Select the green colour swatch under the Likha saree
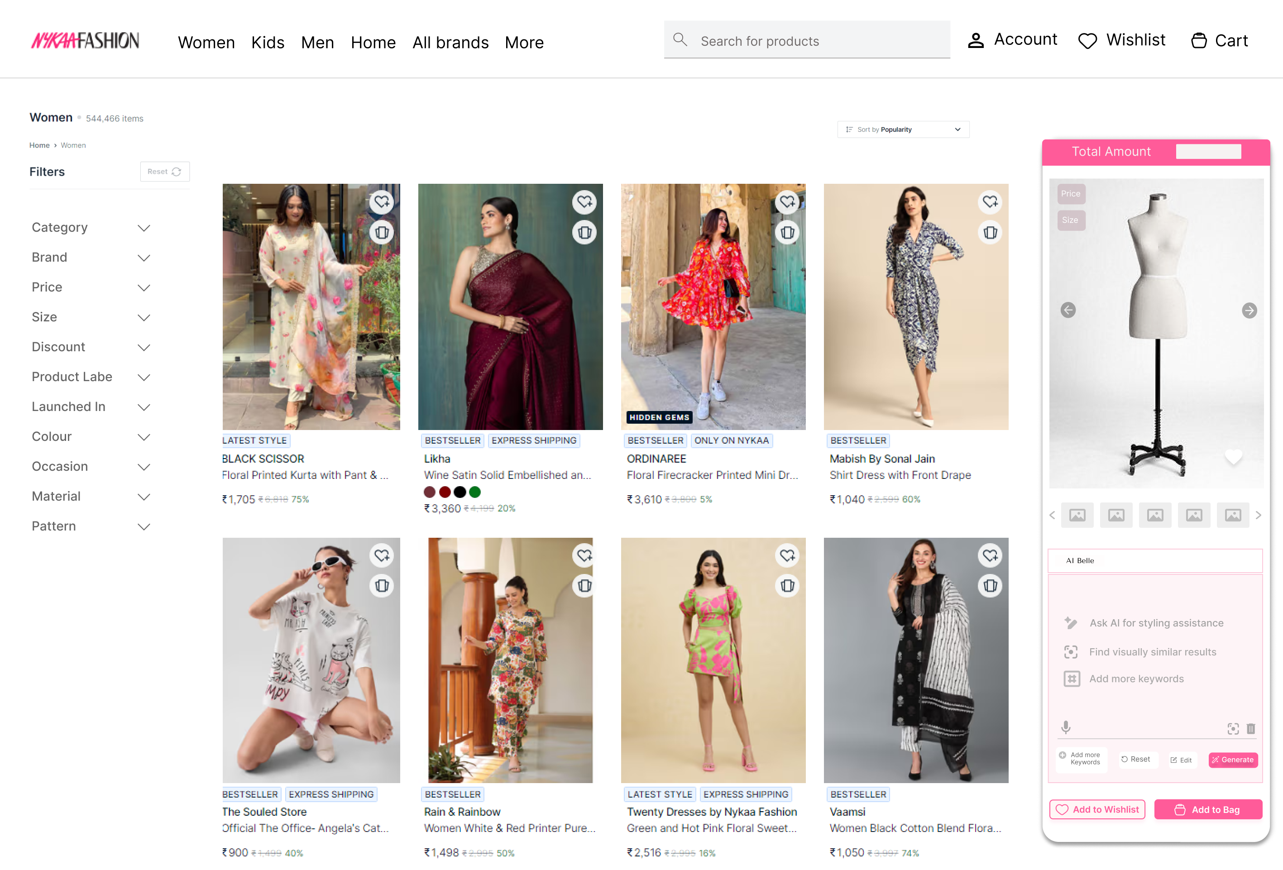Image resolution: width=1283 pixels, height=870 pixels. pyautogui.click(x=475, y=492)
